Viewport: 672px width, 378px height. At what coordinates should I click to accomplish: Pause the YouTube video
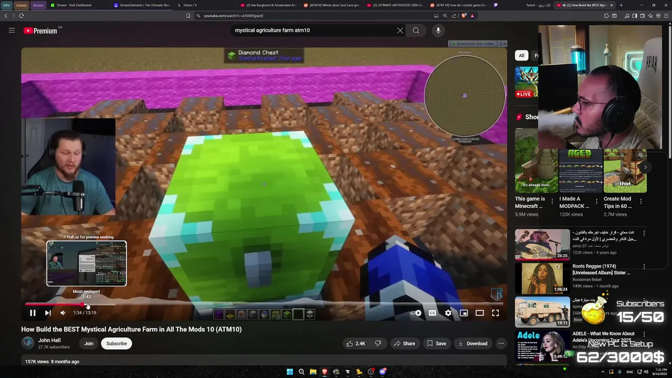point(33,313)
